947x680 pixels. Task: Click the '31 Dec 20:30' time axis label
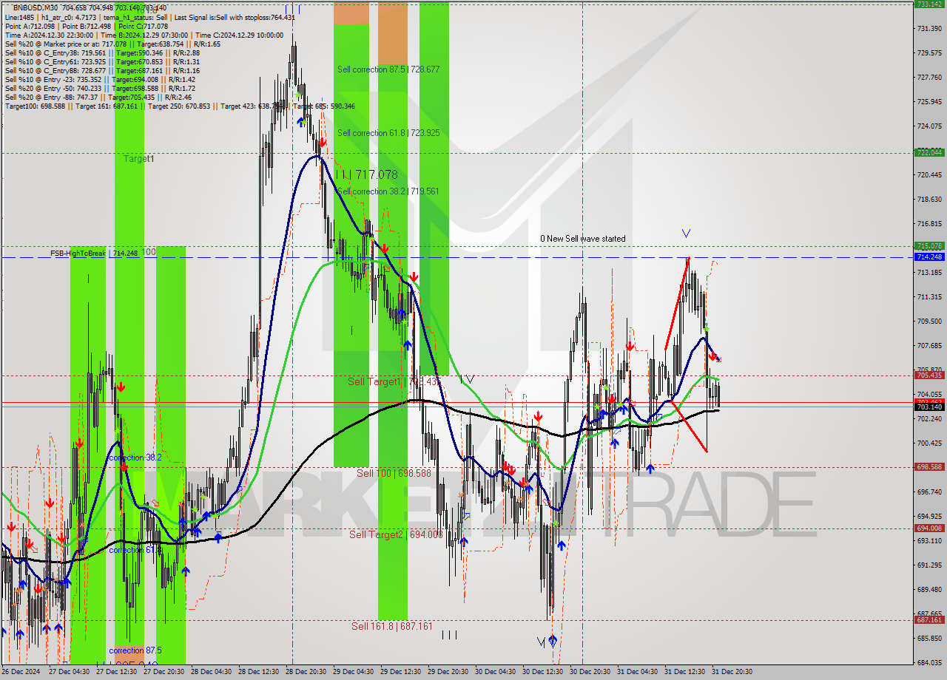click(732, 672)
